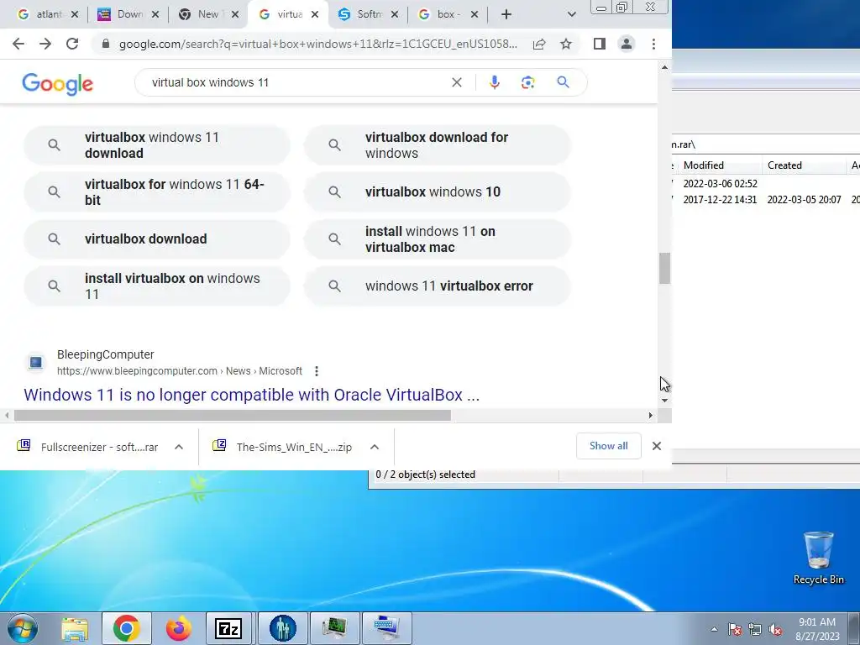Image resolution: width=860 pixels, height=645 pixels.
Task: Go to Google homepage logo
Action: (58, 83)
